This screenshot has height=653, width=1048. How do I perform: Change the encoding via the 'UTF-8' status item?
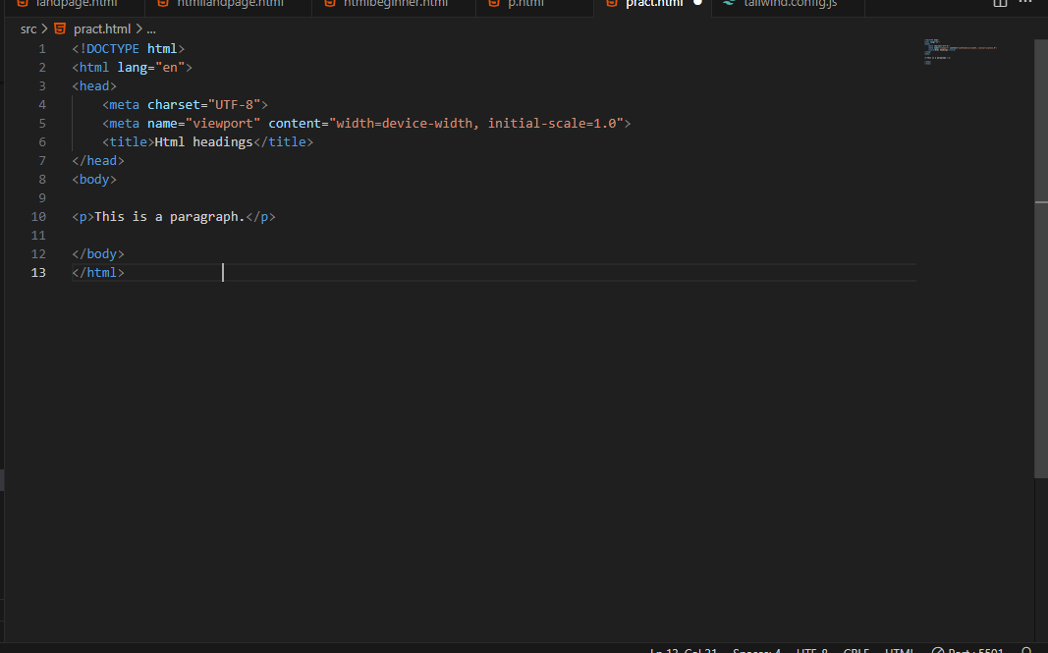coord(812,650)
